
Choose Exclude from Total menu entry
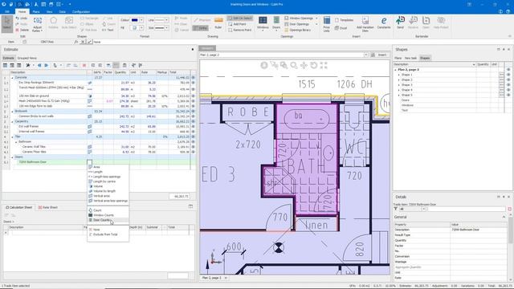tap(105, 234)
